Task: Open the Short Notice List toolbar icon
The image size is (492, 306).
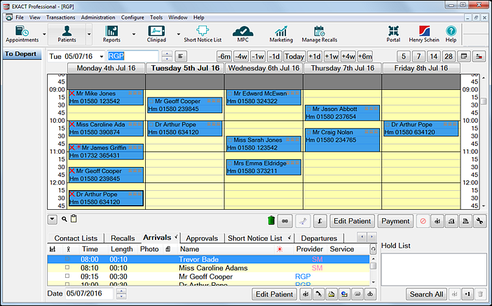Action: [203, 33]
